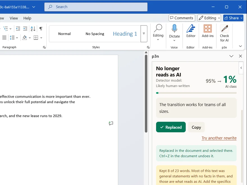This screenshot has width=247, height=185.
Task: Click the multilevel list icon
Action: (x=6, y=29)
